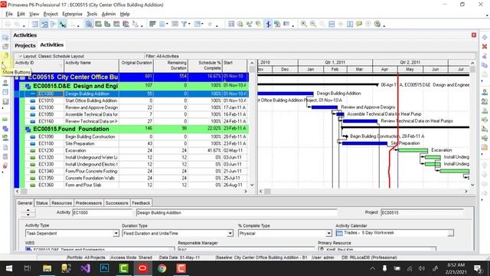Click the Group and Sort toolbar icon
The width and height of the screenshot is (490, 276).
(x=198, y=24)
